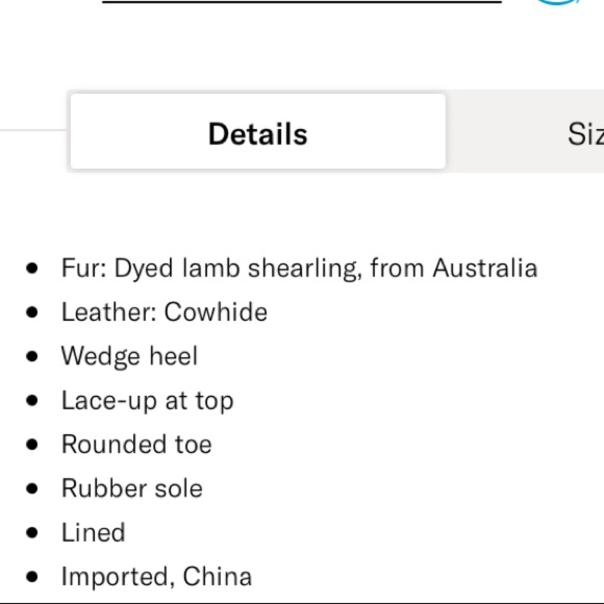
Task: Click the black underline at top
Action: click(x=302, y=2)
